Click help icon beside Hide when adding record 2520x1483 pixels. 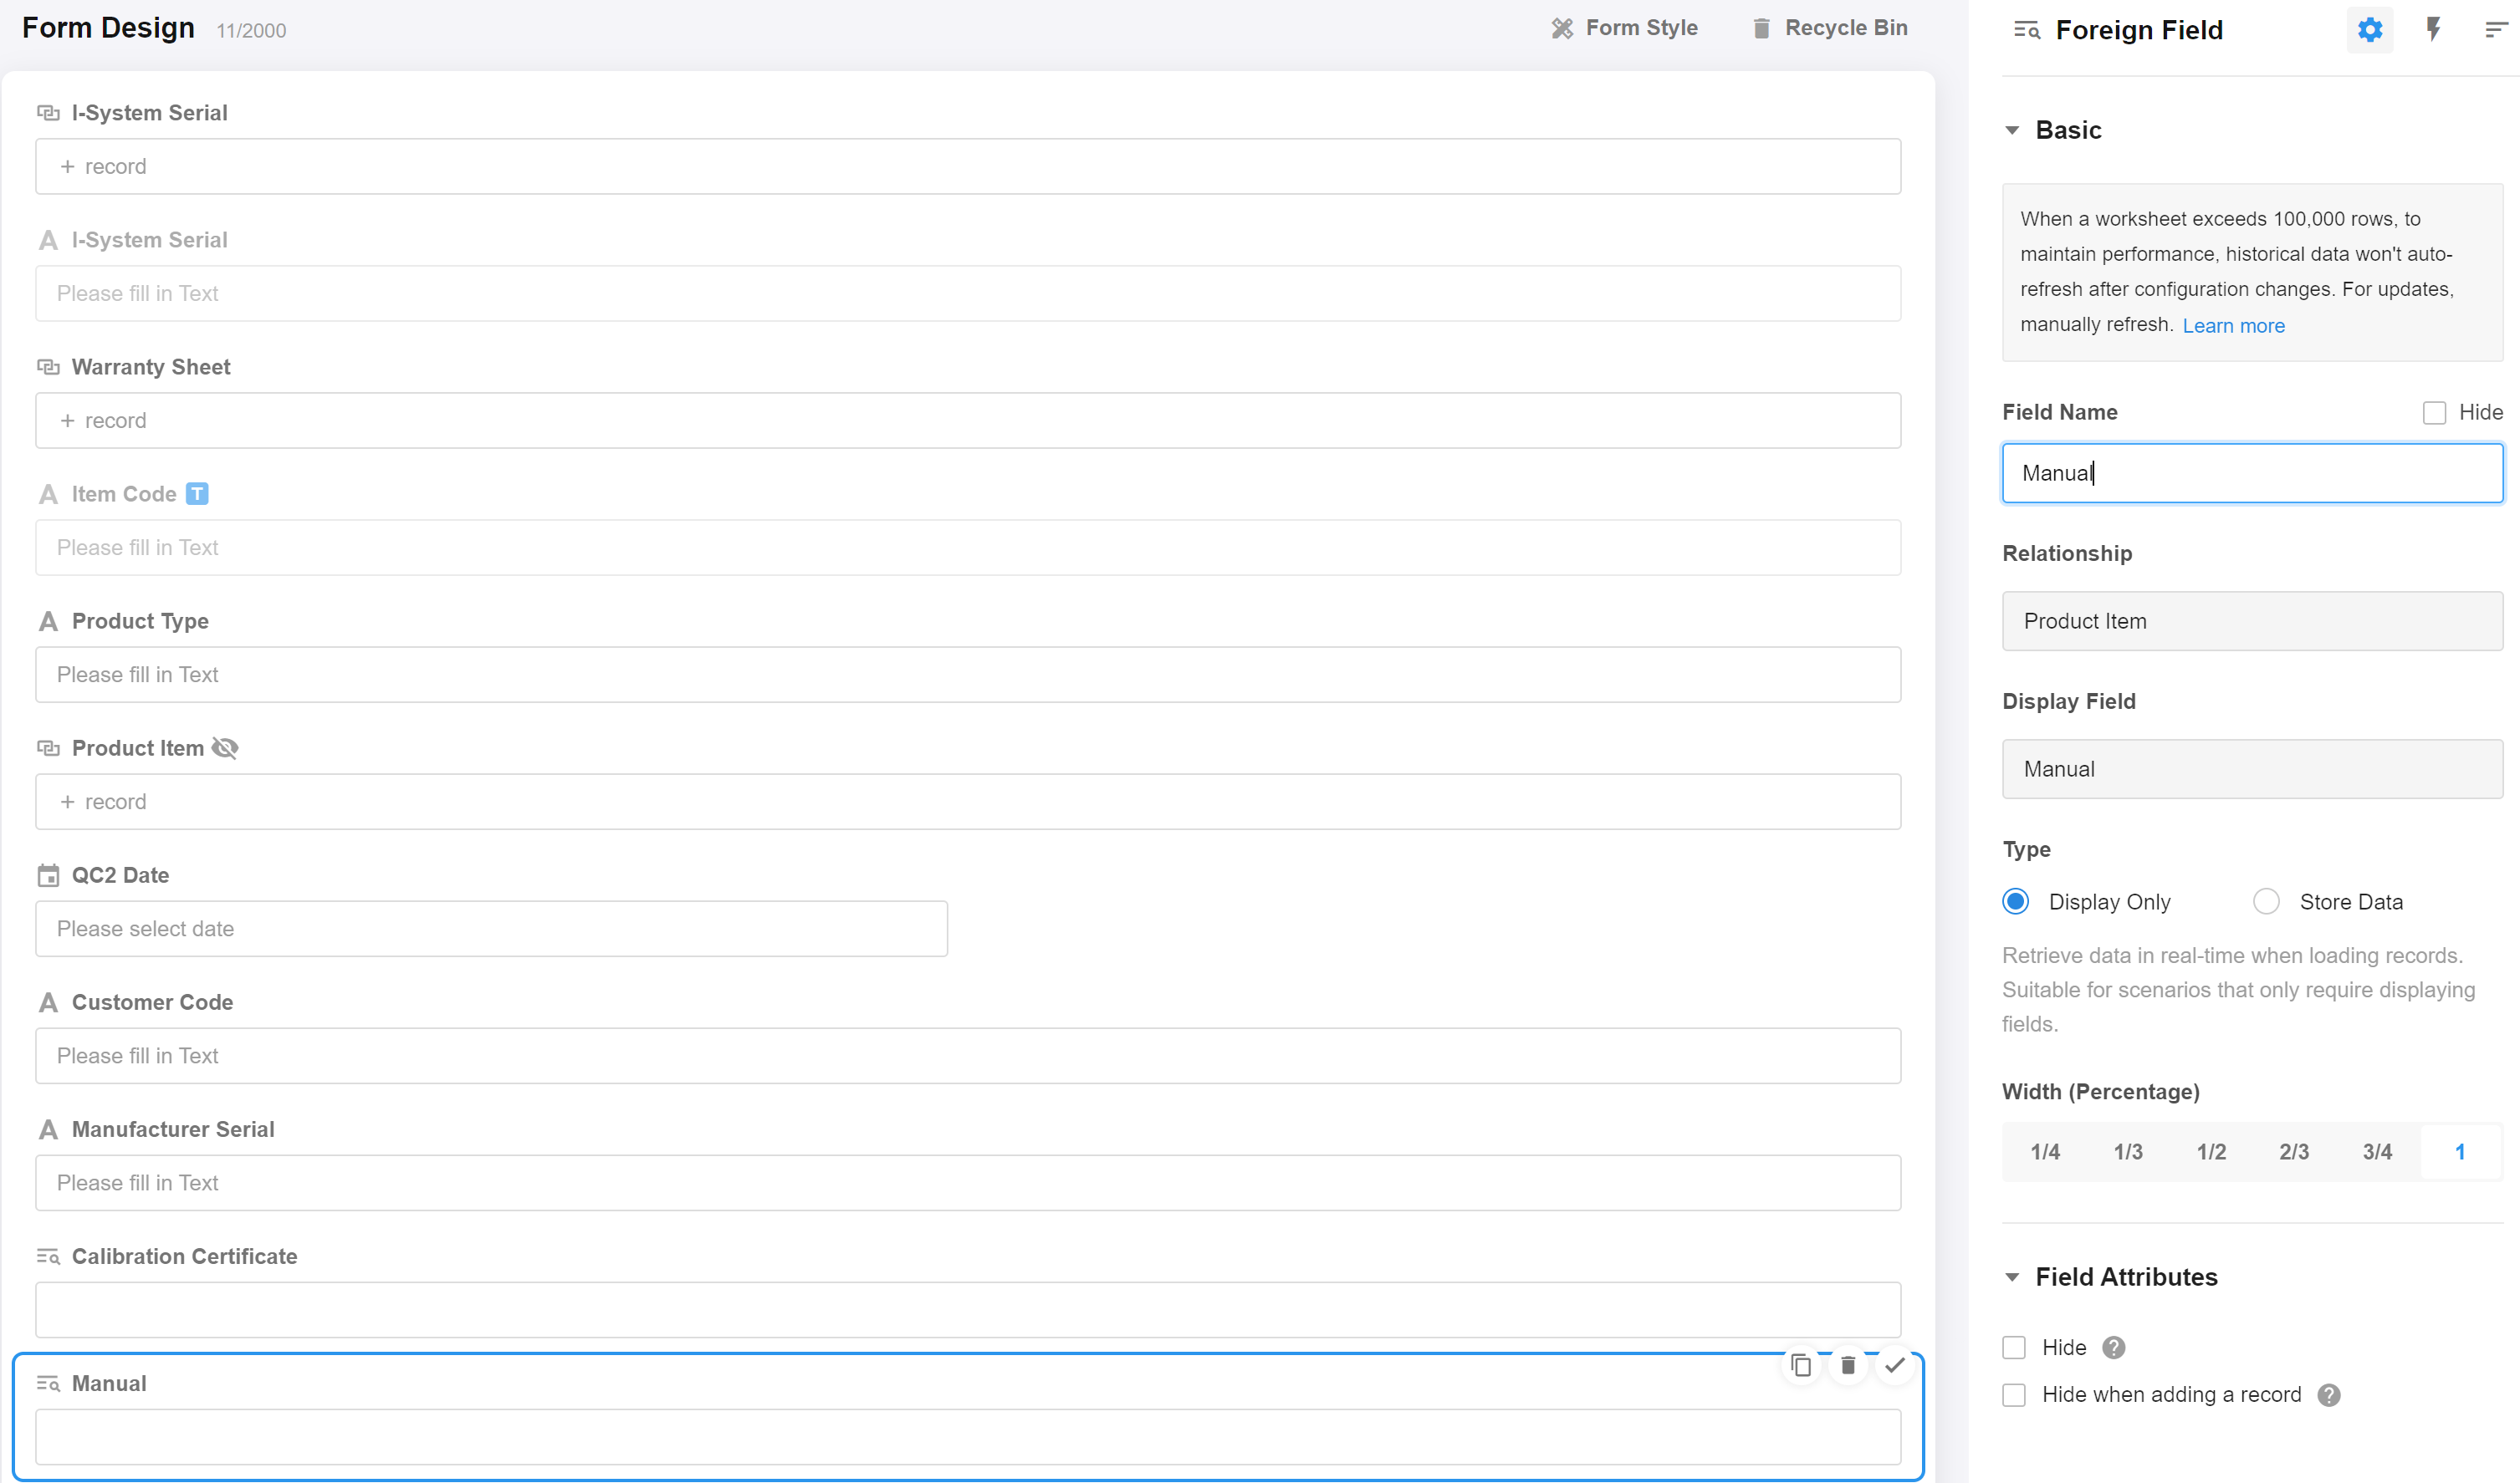tap(2329, 1395)
